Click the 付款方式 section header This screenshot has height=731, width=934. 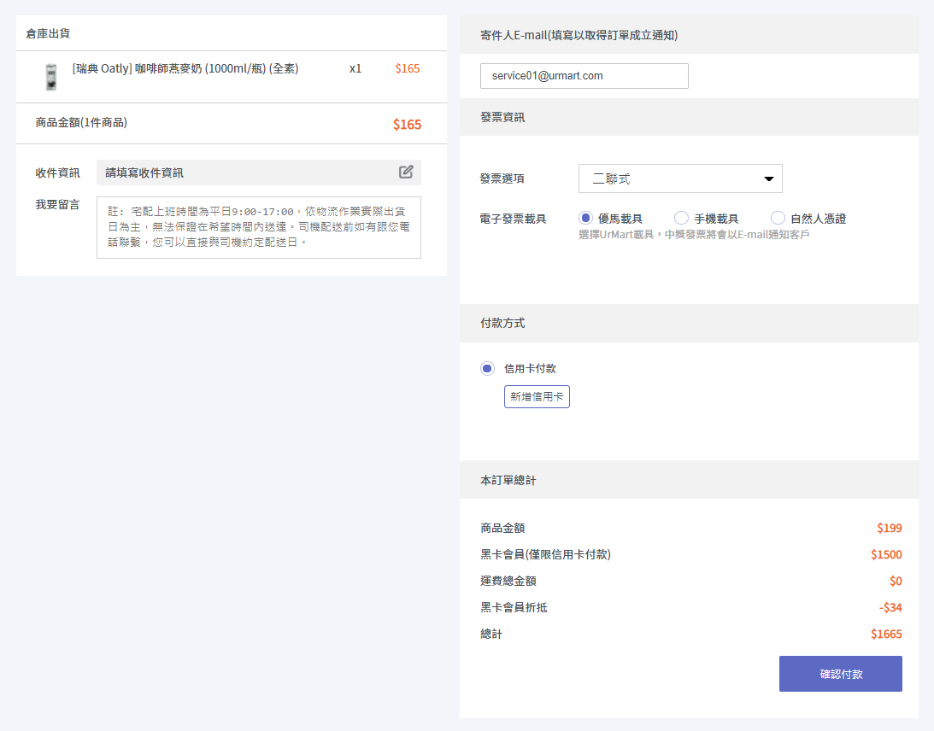pos(502,323)
